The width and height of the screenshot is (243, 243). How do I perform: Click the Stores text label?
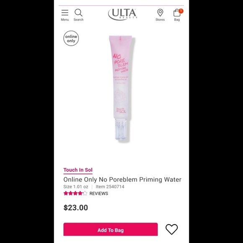click(x=160, y=20)
